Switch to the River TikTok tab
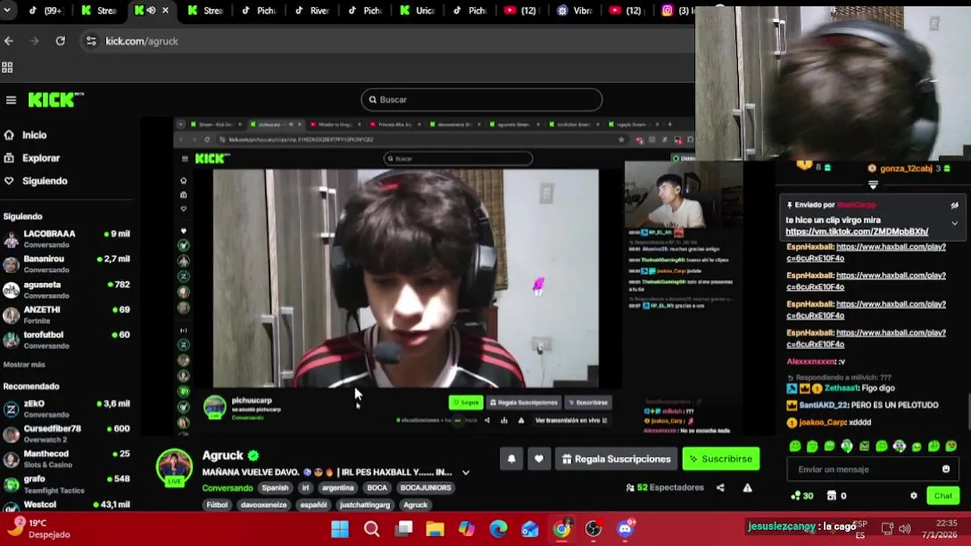The width and height of the screenshot is (971, 546). (x=311, y=11)
